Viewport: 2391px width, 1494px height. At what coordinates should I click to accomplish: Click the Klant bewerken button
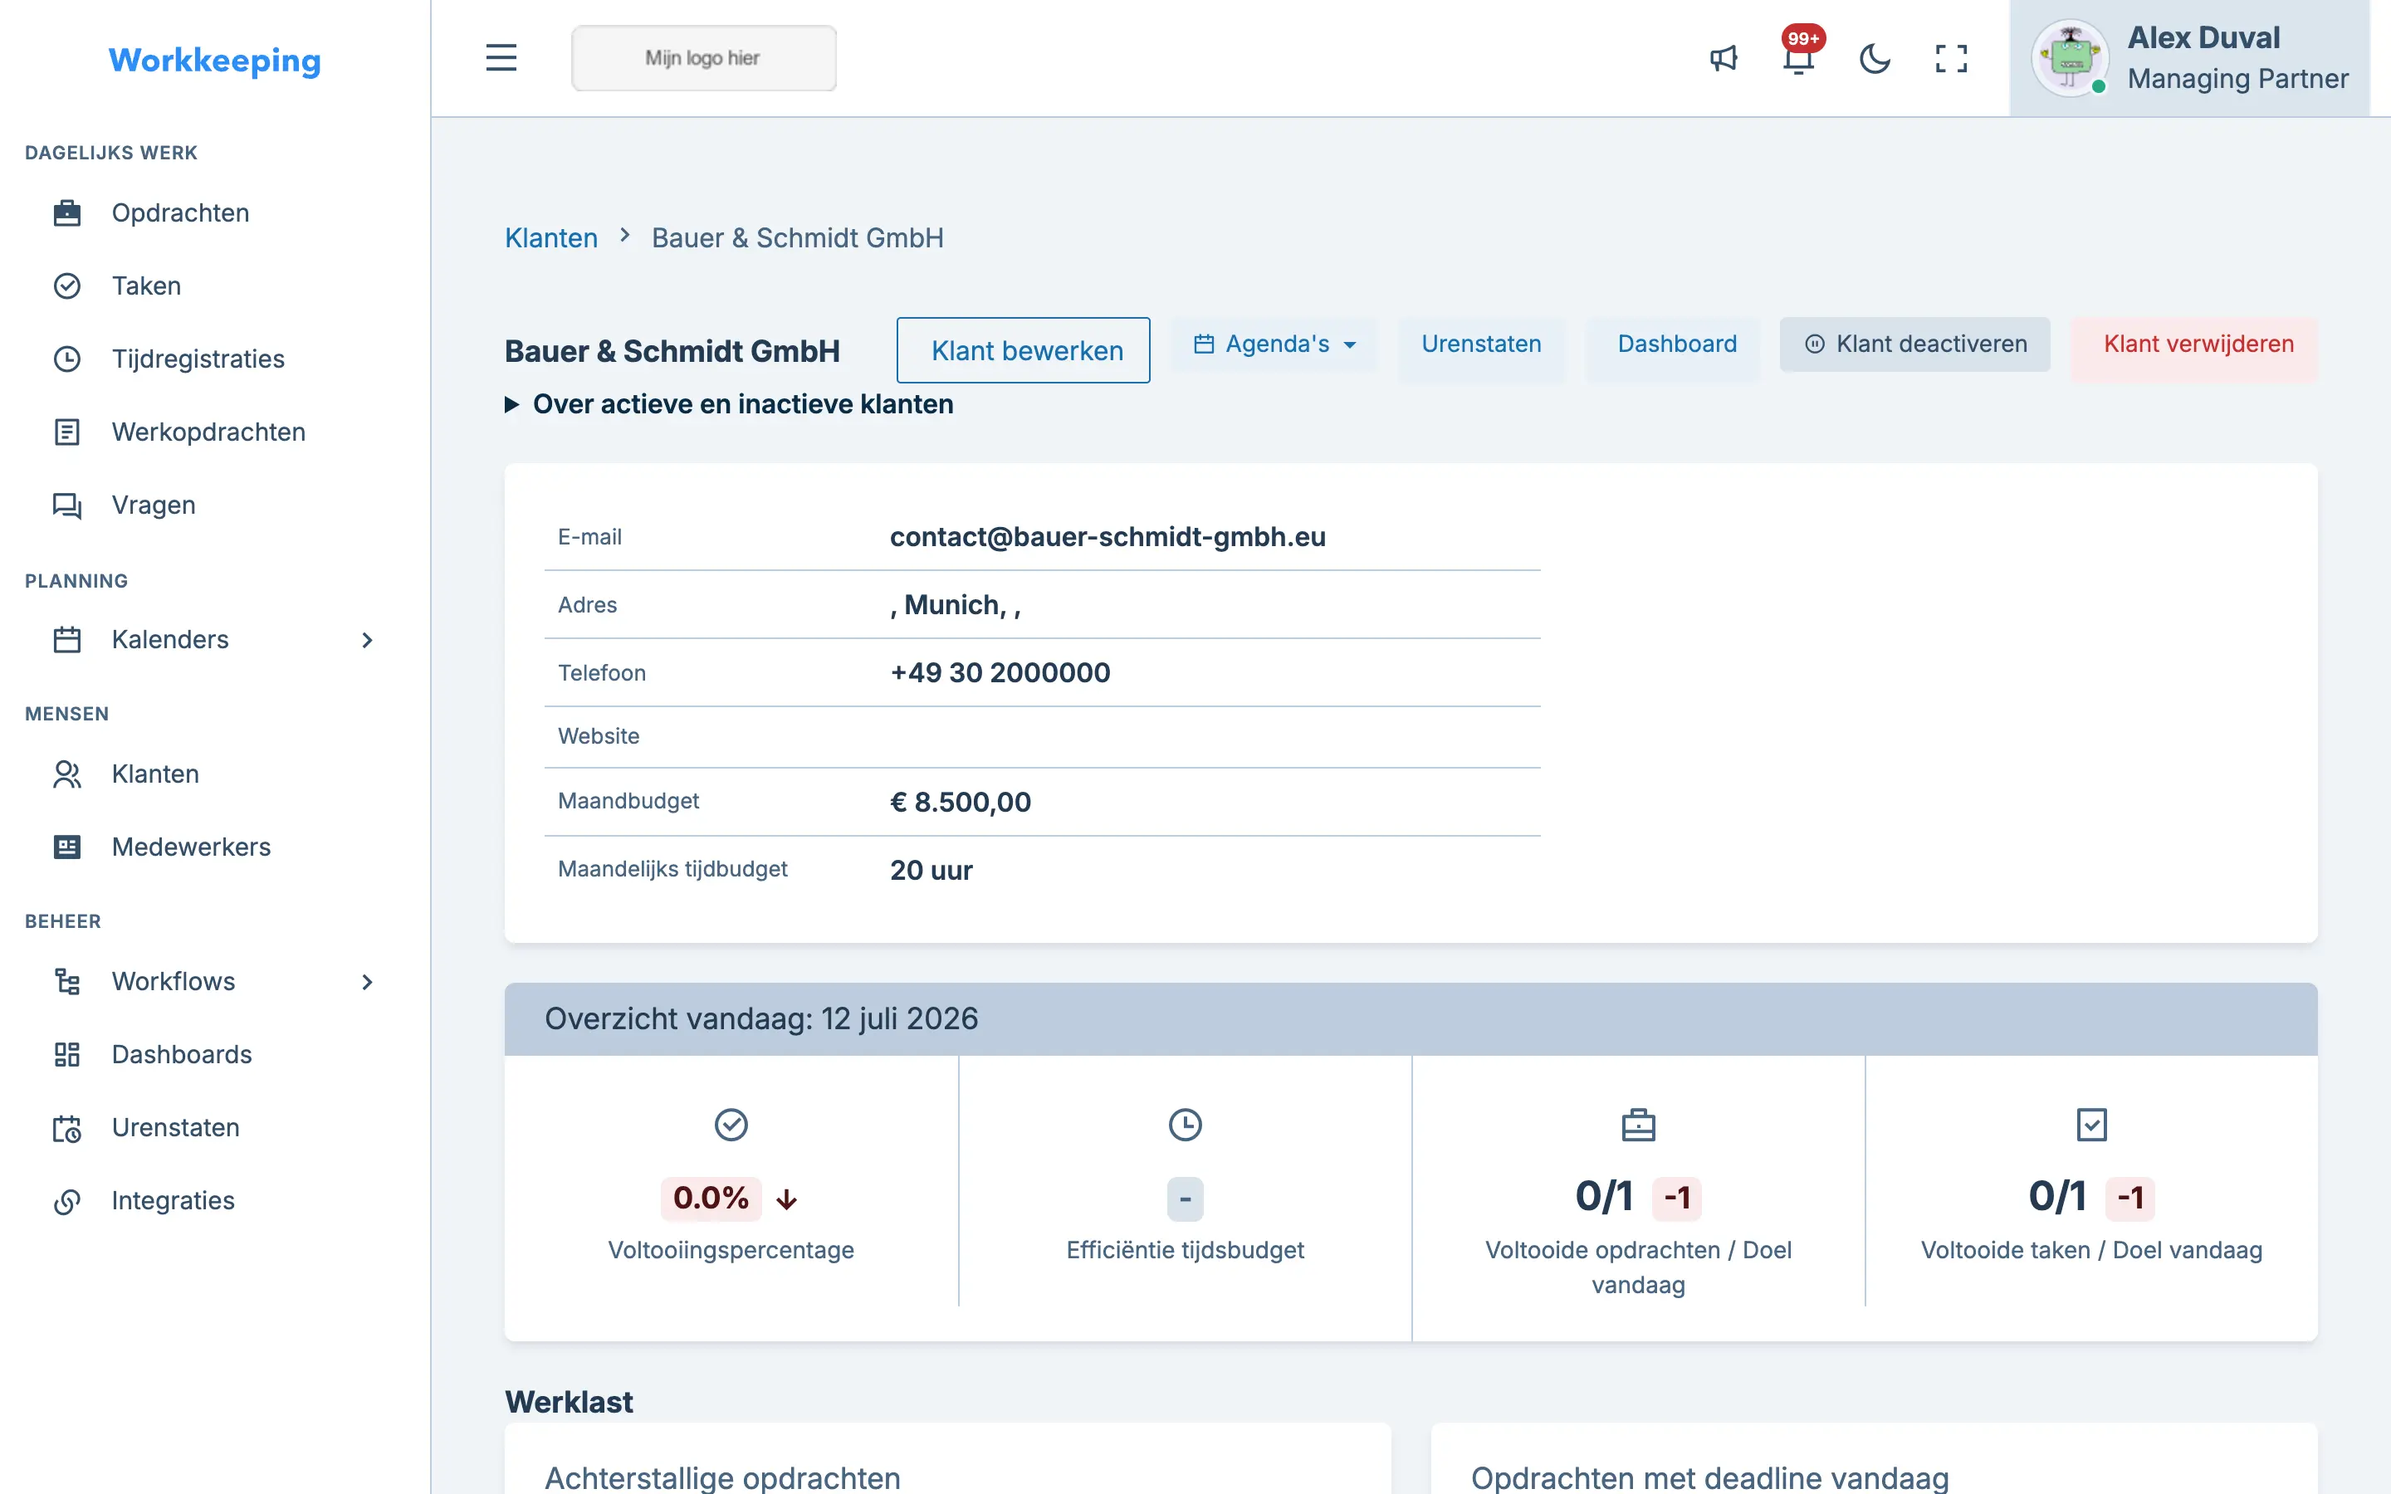(1024, 349)
